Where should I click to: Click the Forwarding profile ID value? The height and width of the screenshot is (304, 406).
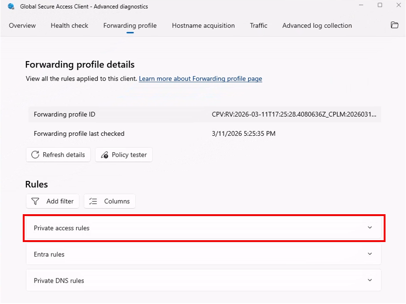tap(294, 114)
